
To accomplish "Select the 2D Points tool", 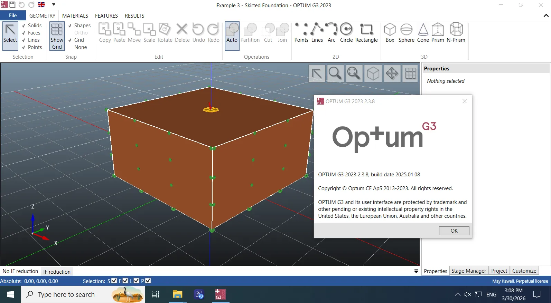I will point(301,33).
